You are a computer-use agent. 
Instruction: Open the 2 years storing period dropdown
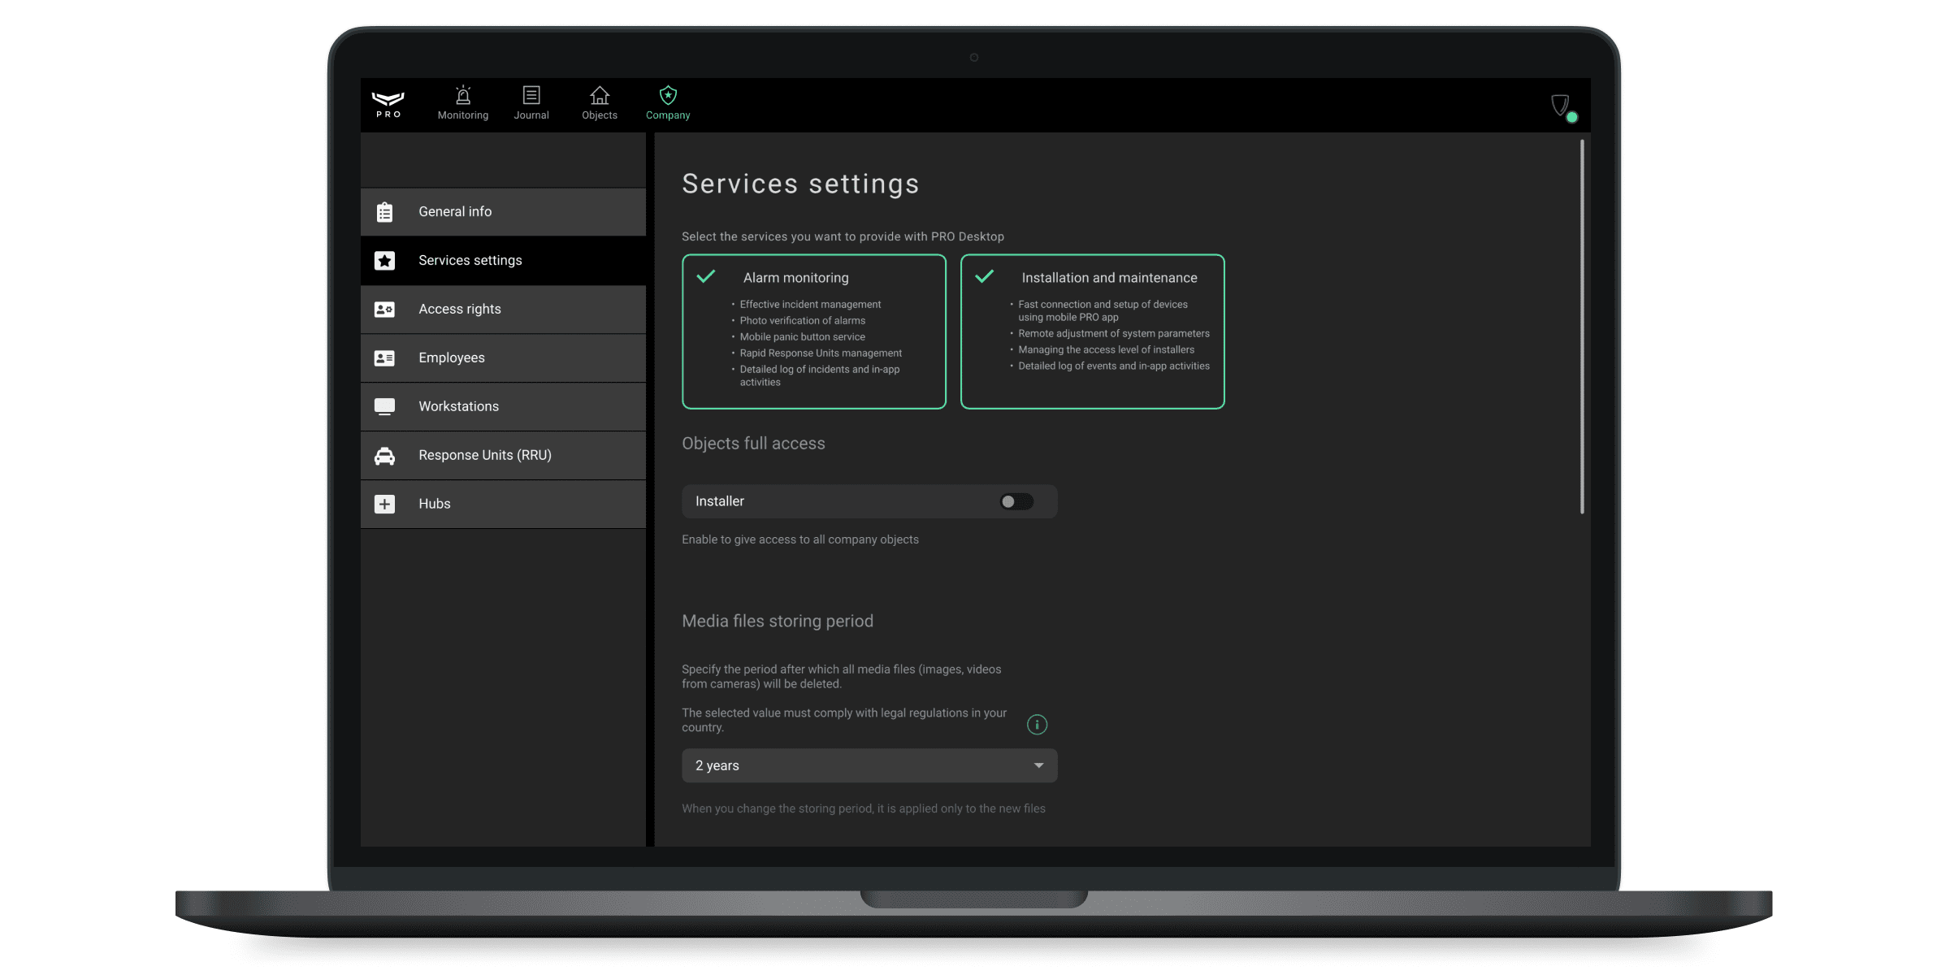[869, 765]
